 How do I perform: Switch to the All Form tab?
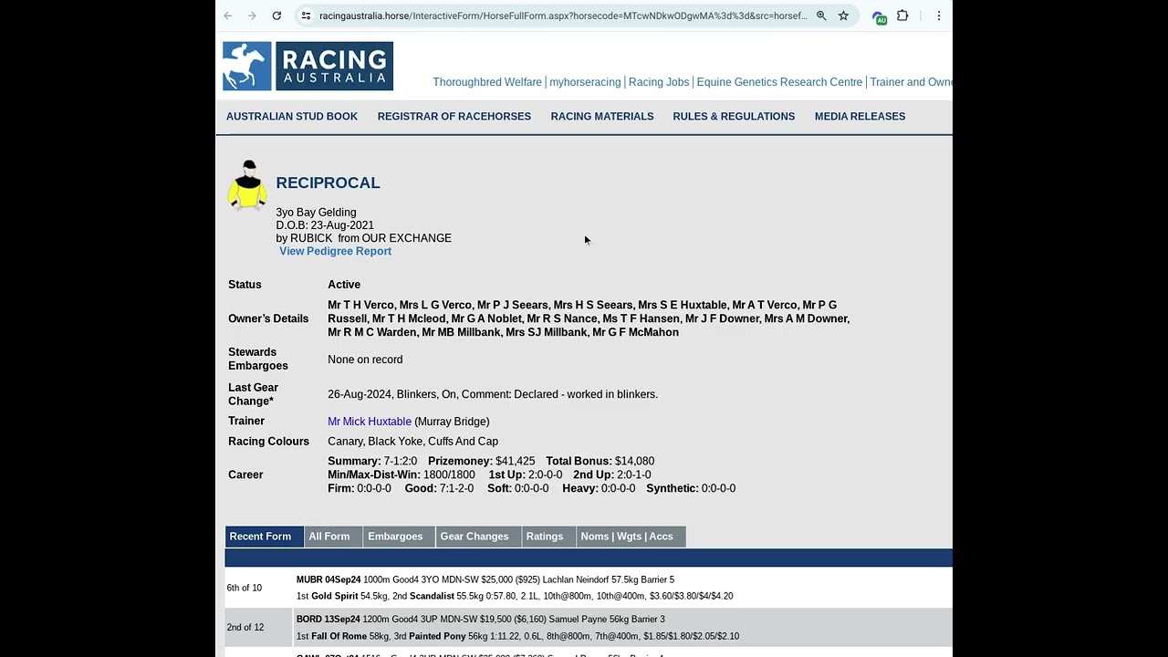tap(332, 537)
